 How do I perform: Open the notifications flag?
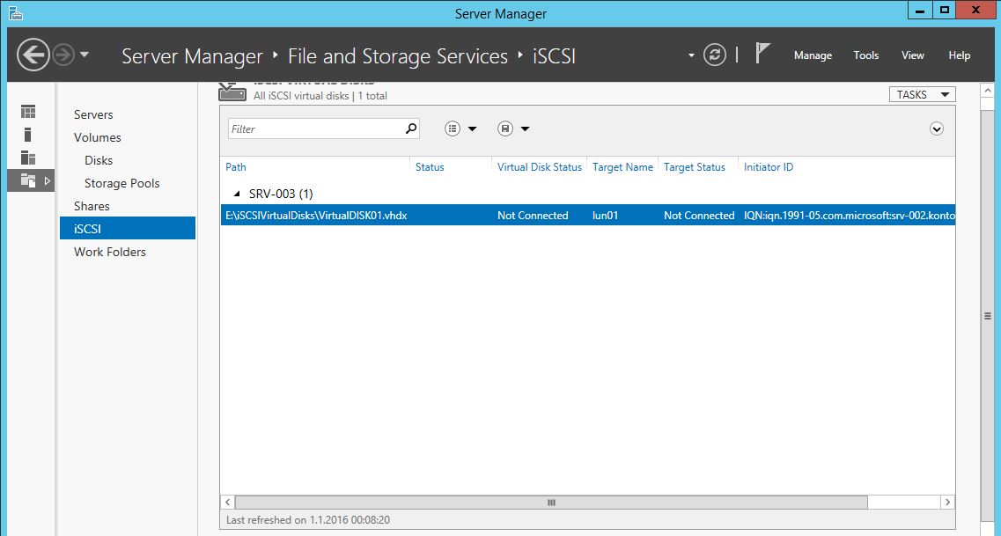coord(762,54)
